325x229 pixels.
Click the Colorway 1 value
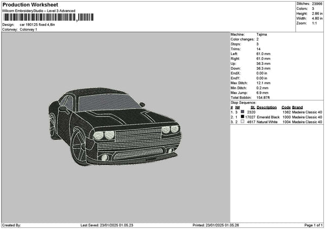tap(28, 29)
